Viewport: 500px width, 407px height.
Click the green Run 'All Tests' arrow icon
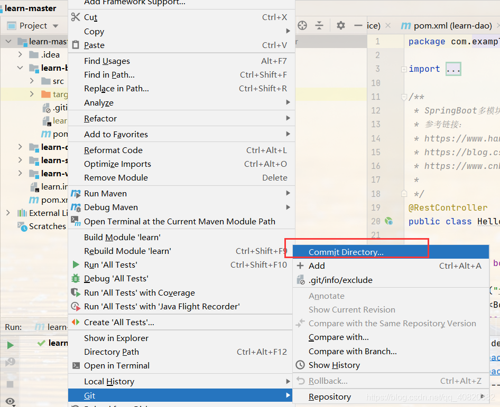click(76, 264)
